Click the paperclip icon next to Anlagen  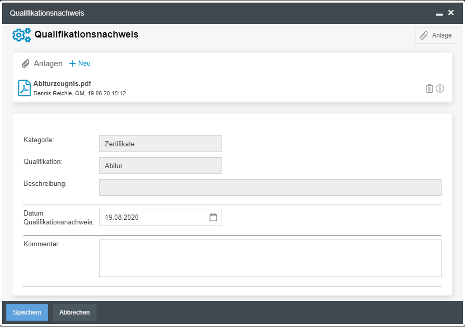pos(26,64)
